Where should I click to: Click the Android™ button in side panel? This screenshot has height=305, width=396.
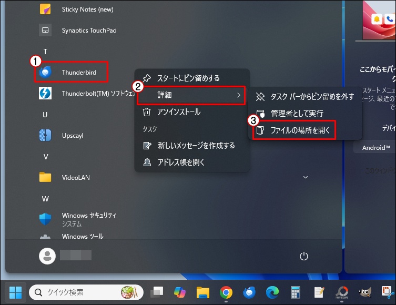pos(375,147)
